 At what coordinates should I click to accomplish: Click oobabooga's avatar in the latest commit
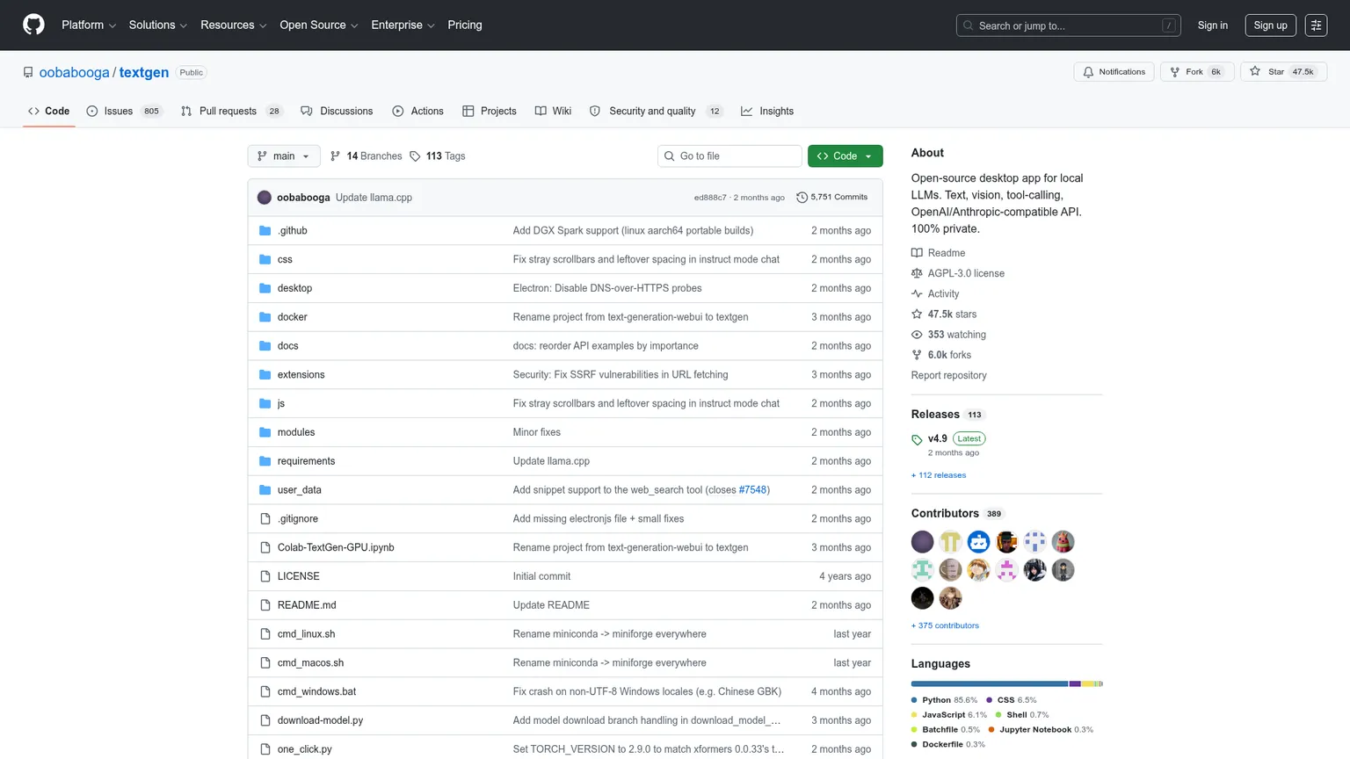[x=265, y=198]
